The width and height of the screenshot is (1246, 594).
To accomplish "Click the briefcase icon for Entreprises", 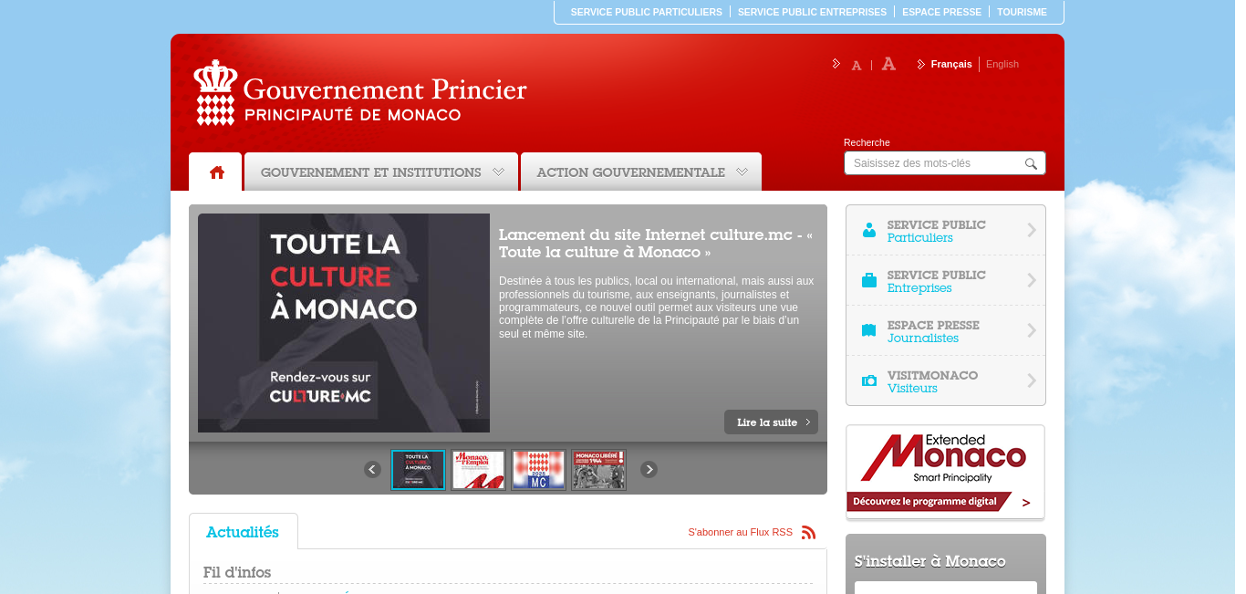I will 869,280.
